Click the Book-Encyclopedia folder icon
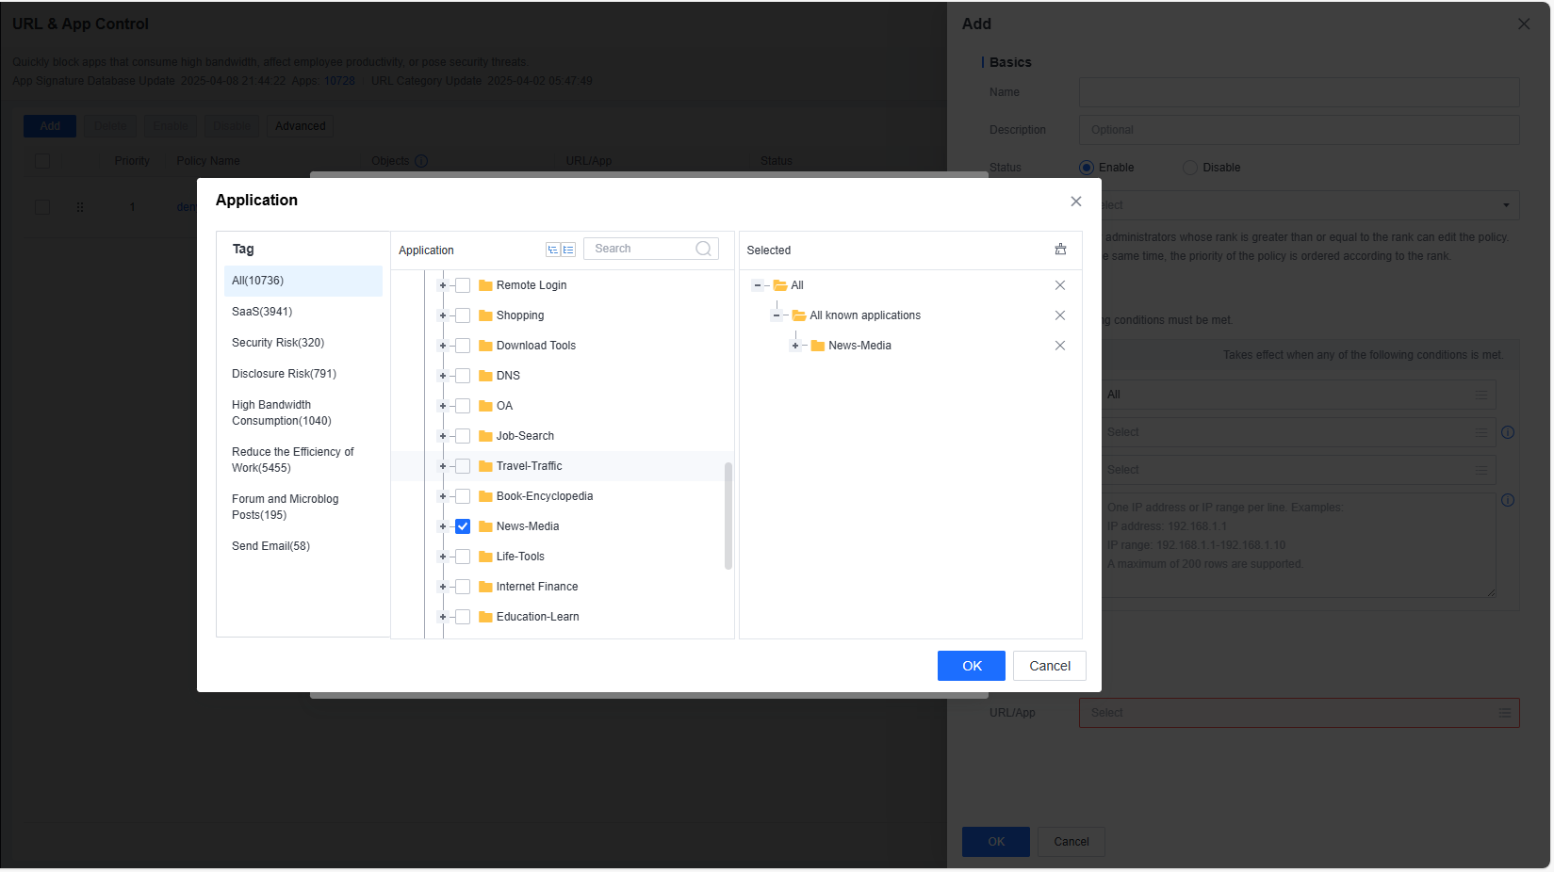1554x872 pixels. tap(485, 496)
